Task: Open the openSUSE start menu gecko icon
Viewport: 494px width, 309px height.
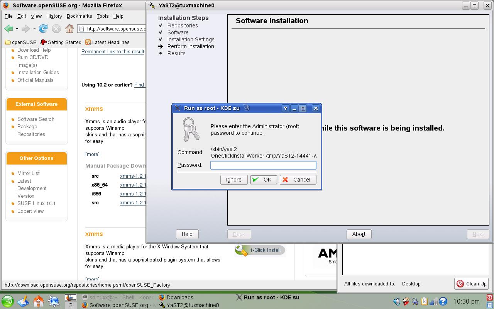Action: [7, 301]
